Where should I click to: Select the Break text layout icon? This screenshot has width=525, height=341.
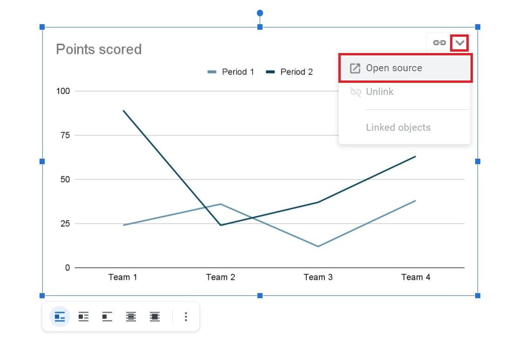pyautogui.click(x=108, y=317)
